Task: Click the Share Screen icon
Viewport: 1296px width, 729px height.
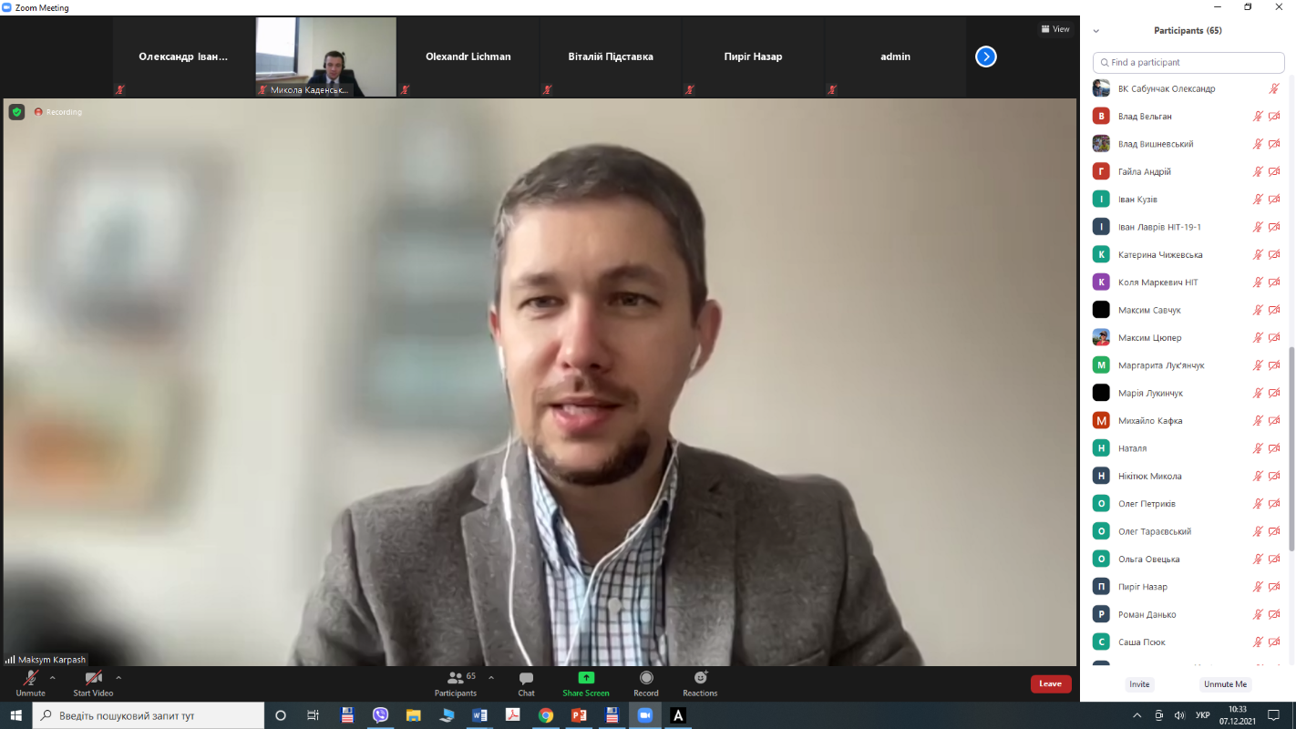Action: pos(585,679)
